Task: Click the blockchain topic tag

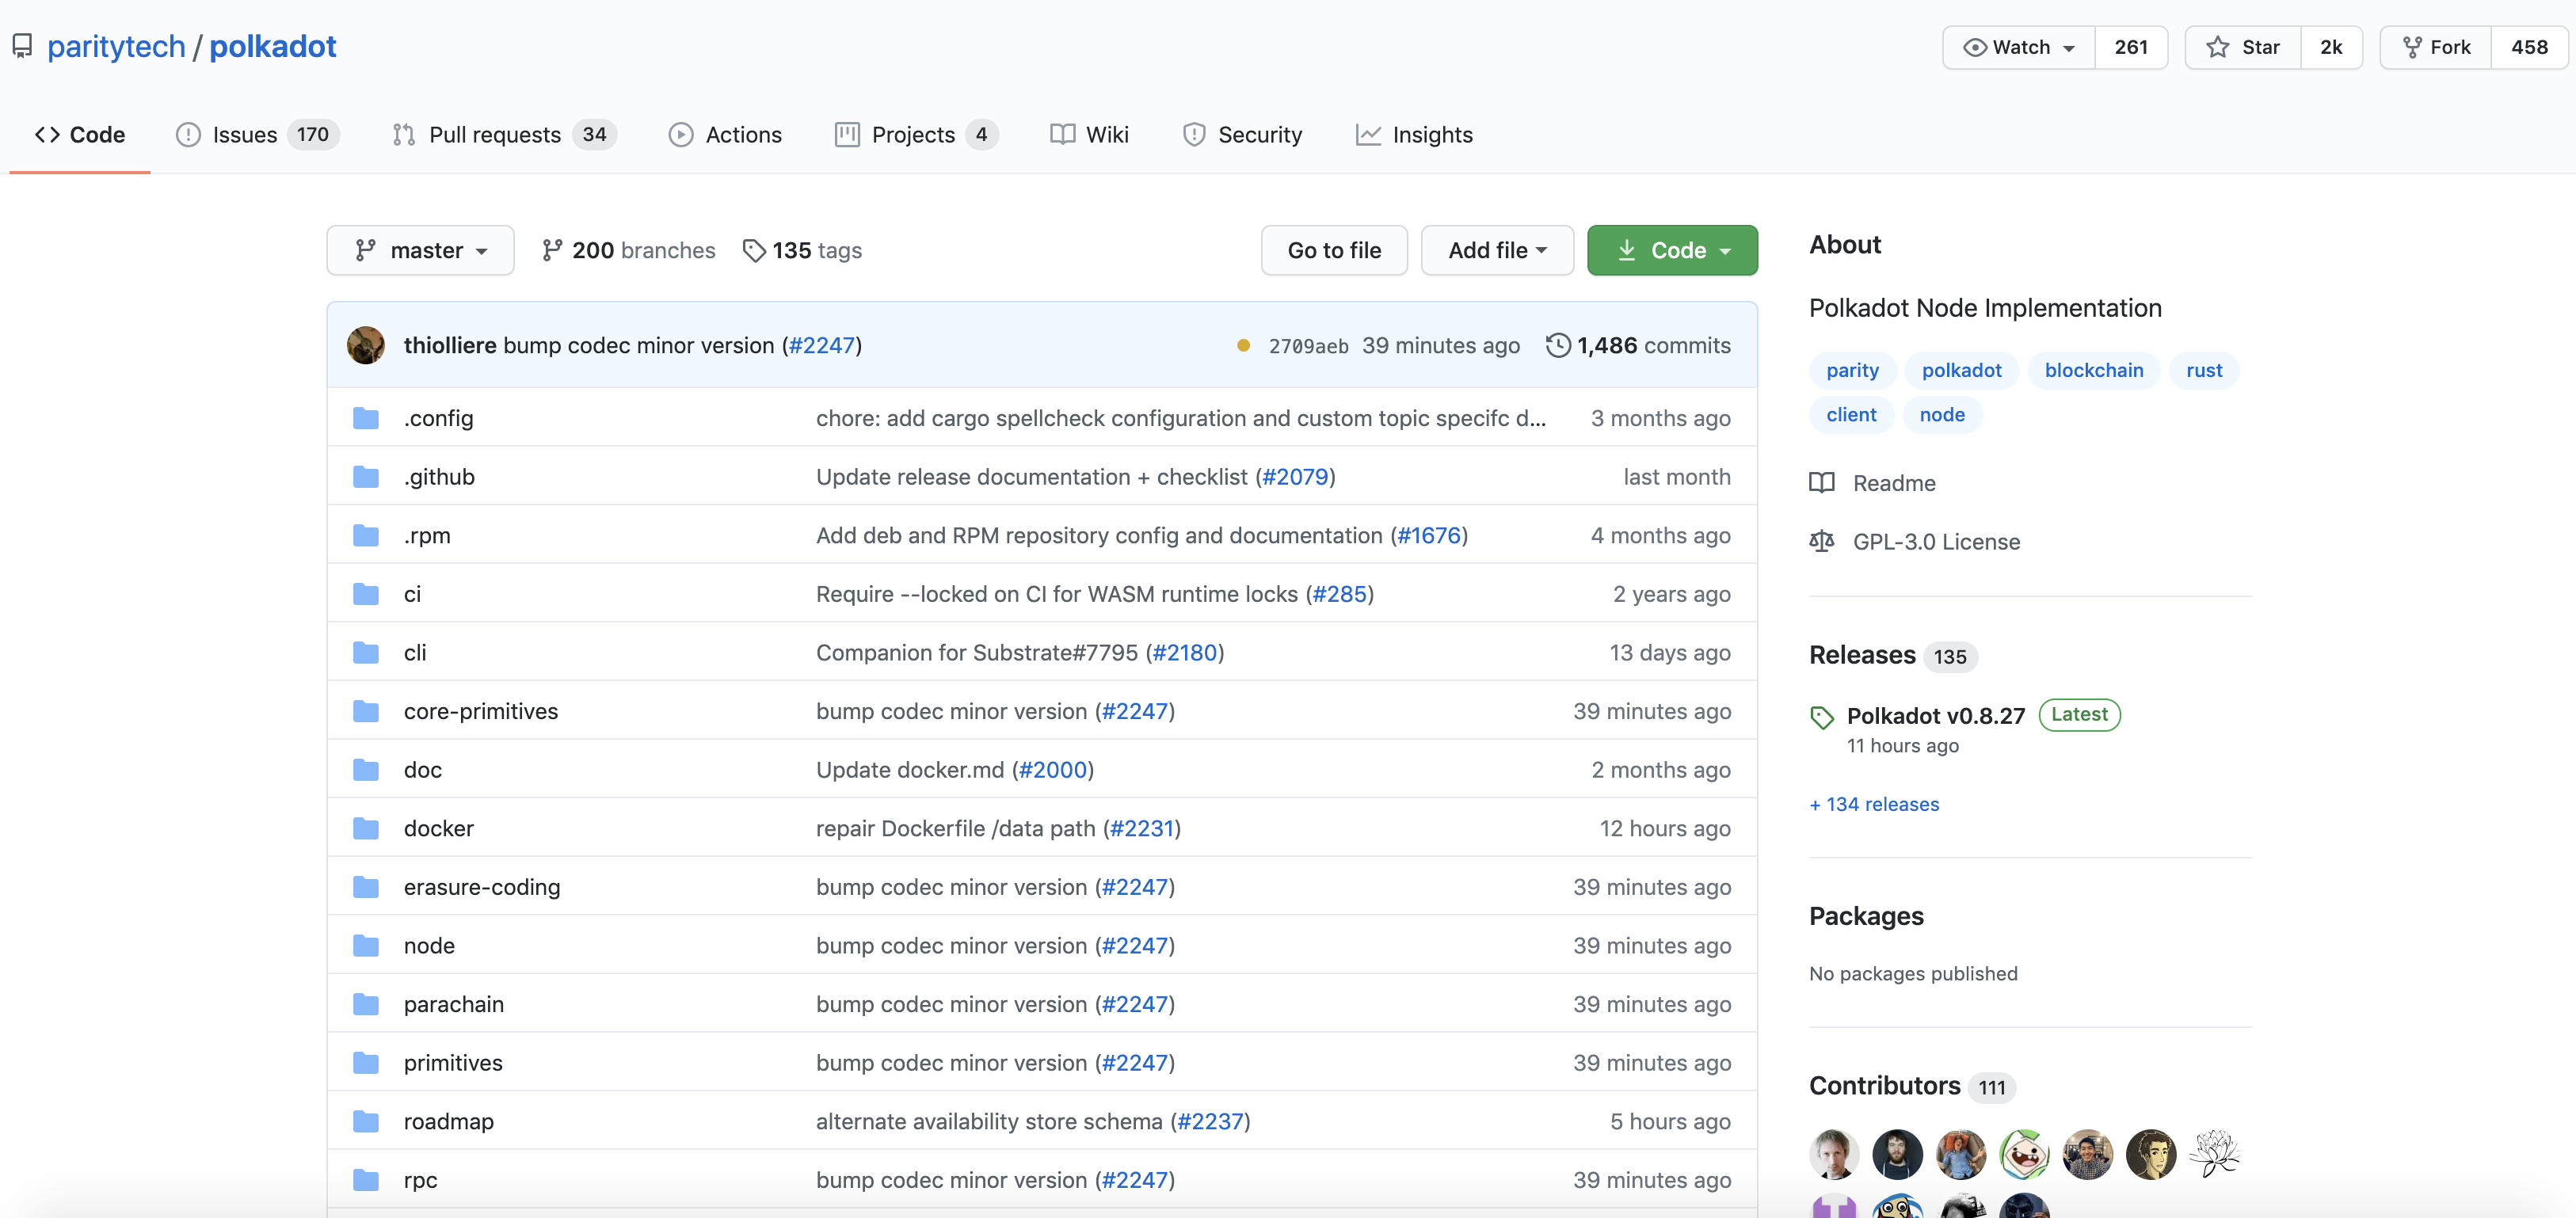Action: (x=2093, y=370)
